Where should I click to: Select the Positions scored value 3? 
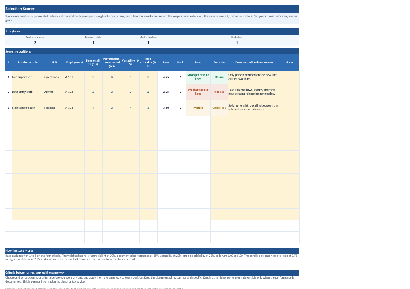pos(35,43)
